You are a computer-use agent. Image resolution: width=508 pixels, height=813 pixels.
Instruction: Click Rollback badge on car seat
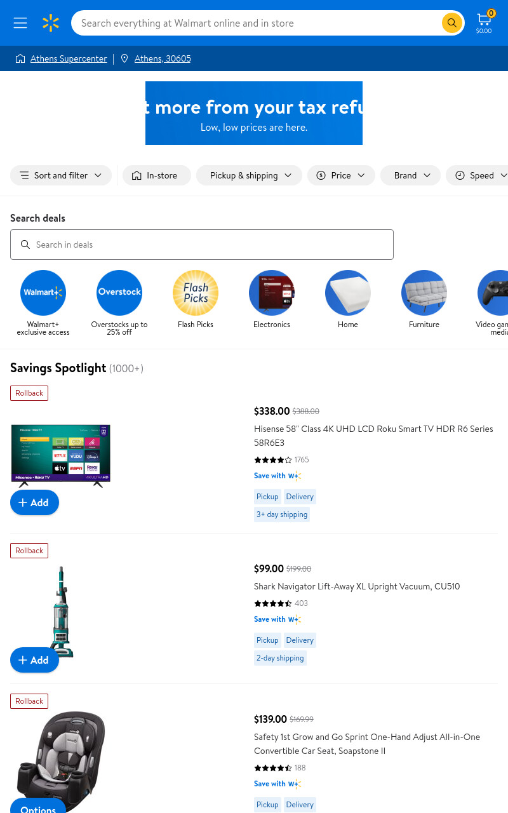click(29, 701)
